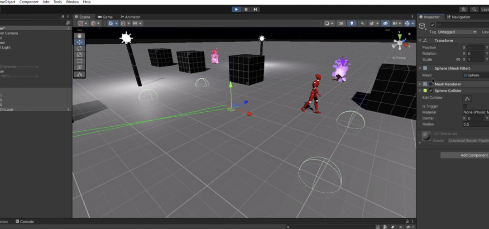Image resolution: width=489 pixels, height=229 pixels.
Task: Open the Window menu
Action: (72, 2)
